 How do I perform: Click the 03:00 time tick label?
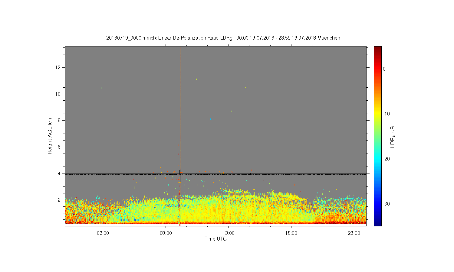tap(103, 233)
